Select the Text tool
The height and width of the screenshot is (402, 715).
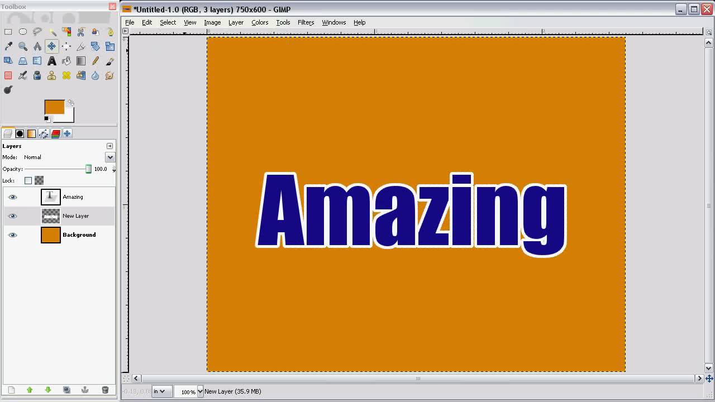coord(52,61)
